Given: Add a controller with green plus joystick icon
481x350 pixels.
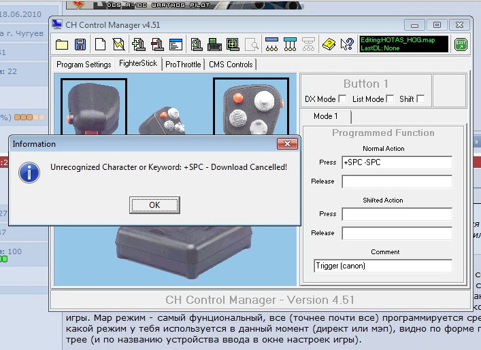Looking at the screenshot, I should [x=139, y=44].
